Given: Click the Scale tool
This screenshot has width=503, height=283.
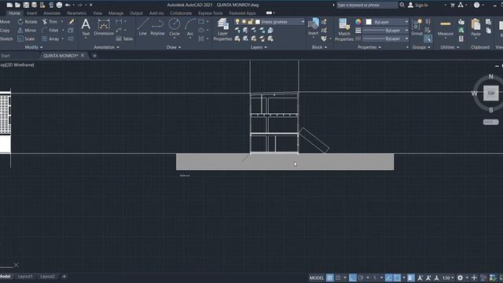Looking at the screenshot, I should 26,39.
